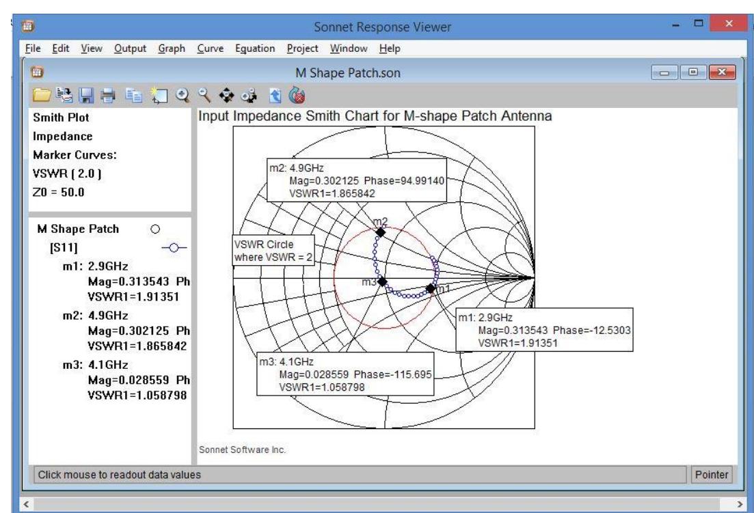Click the horizontal scrollbar right arrow
The image size is (754, 513).
[x=740, y=504]
